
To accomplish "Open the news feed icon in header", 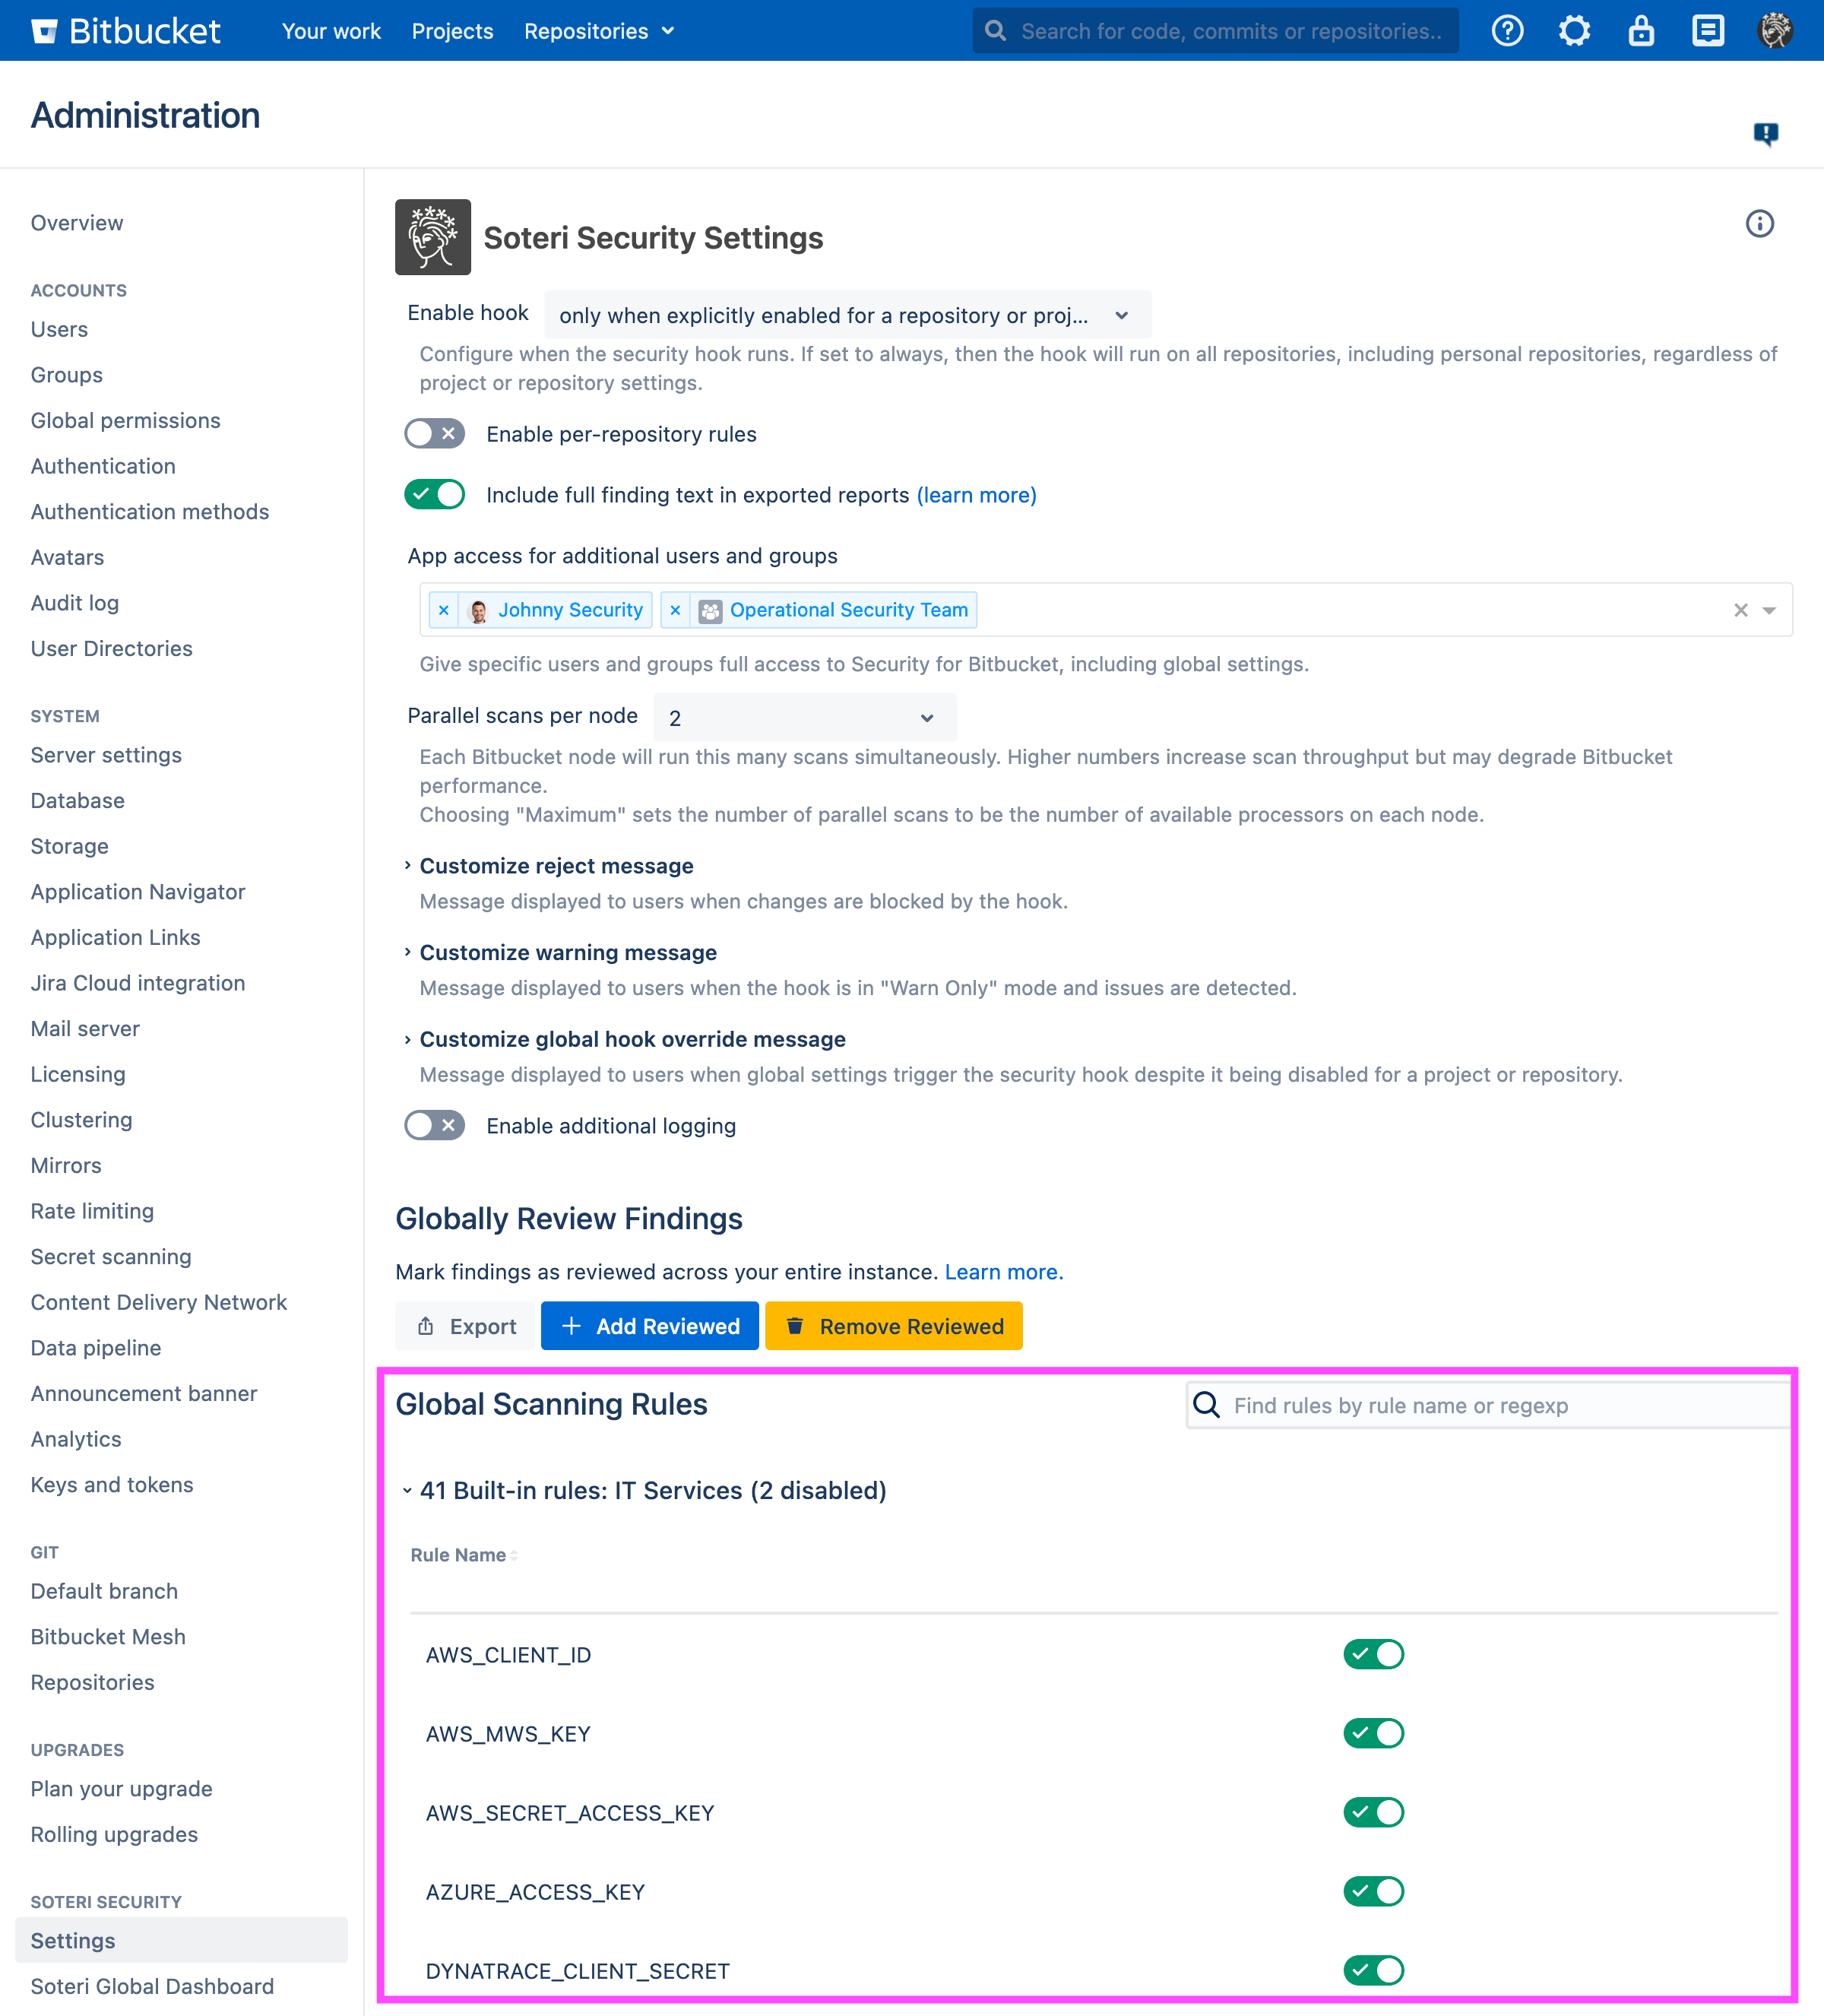I will coord(1708,31).
